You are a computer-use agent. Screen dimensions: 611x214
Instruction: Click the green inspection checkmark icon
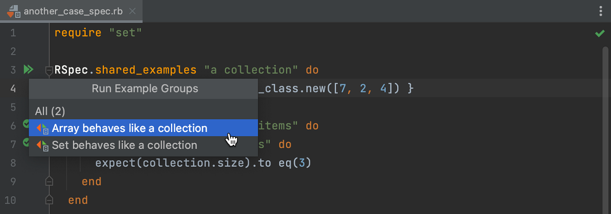click(x=600, y=33)
